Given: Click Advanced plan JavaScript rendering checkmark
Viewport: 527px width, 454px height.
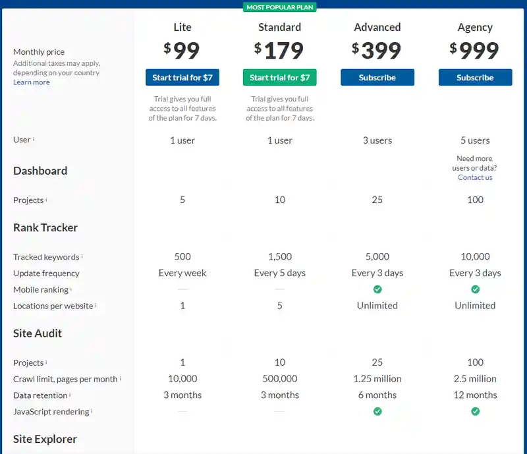Looking at the screenshot, I should tap(377, 411).
